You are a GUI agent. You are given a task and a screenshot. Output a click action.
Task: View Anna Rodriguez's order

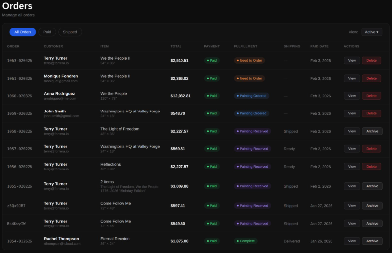click(351, 96)
